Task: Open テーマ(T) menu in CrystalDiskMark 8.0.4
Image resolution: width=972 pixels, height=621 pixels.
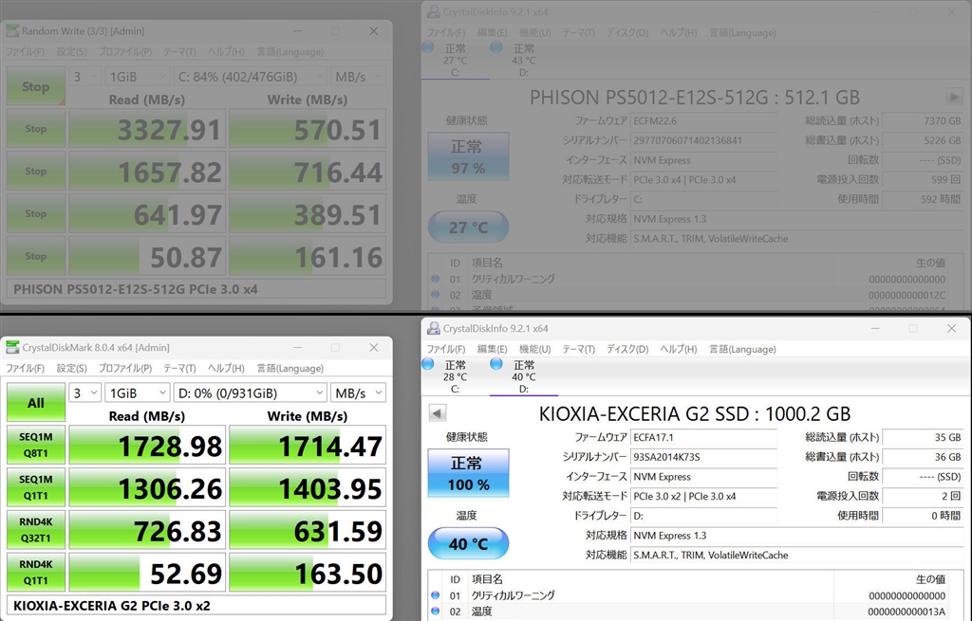Action: tap(179, 369)
